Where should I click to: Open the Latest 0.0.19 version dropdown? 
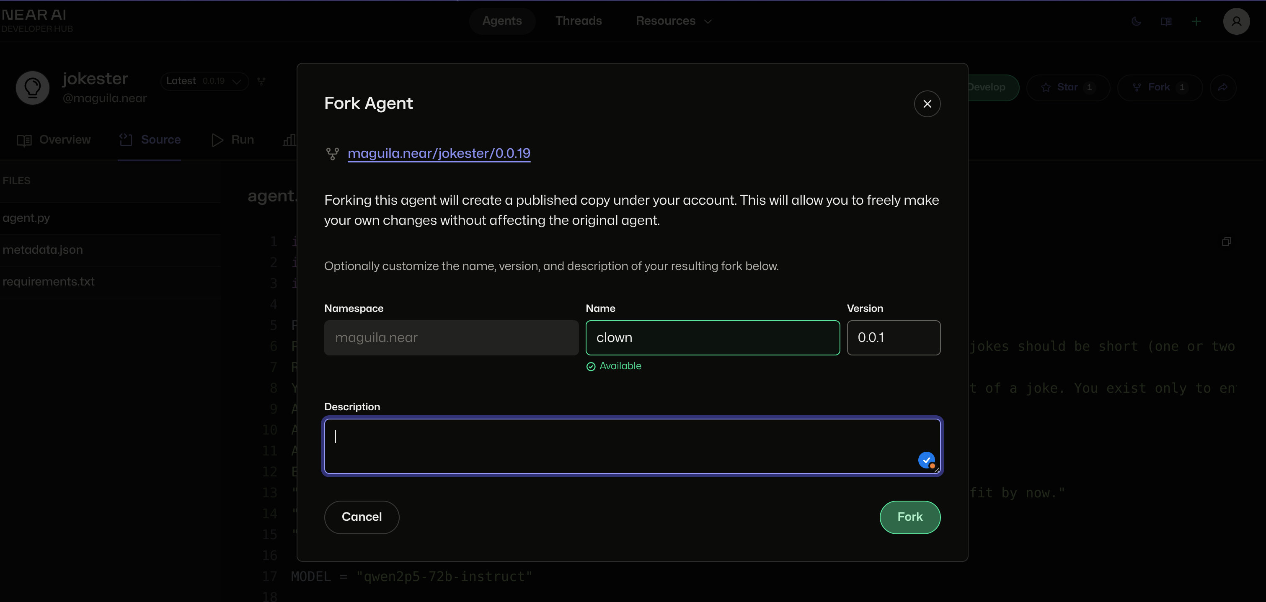pos(204,81)
